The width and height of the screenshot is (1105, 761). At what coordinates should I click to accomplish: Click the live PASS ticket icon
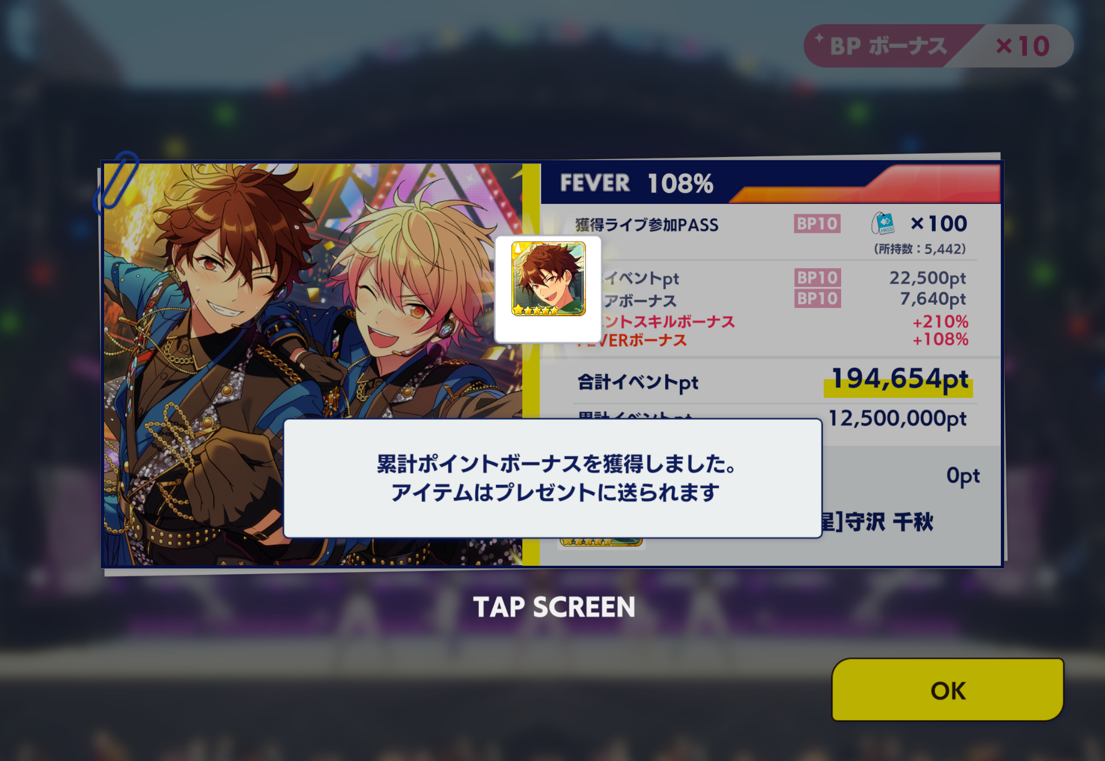tap(883, 223)
